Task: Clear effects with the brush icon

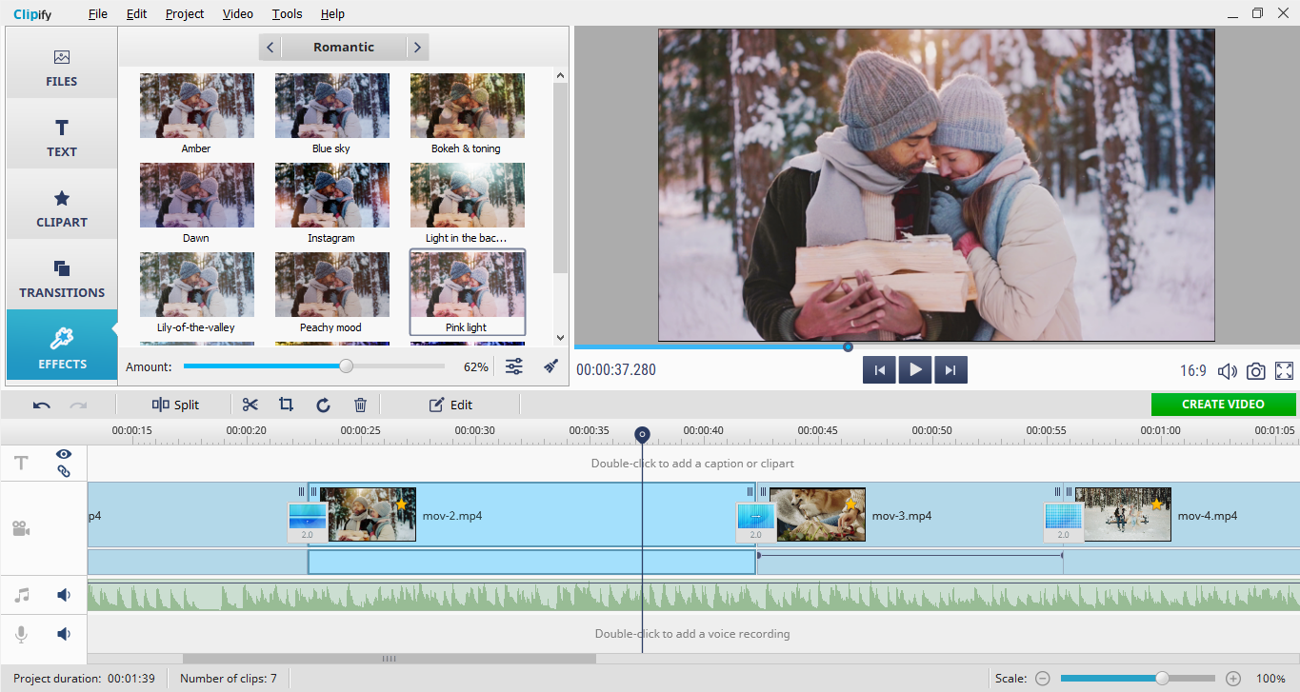Action: point(550,366)
